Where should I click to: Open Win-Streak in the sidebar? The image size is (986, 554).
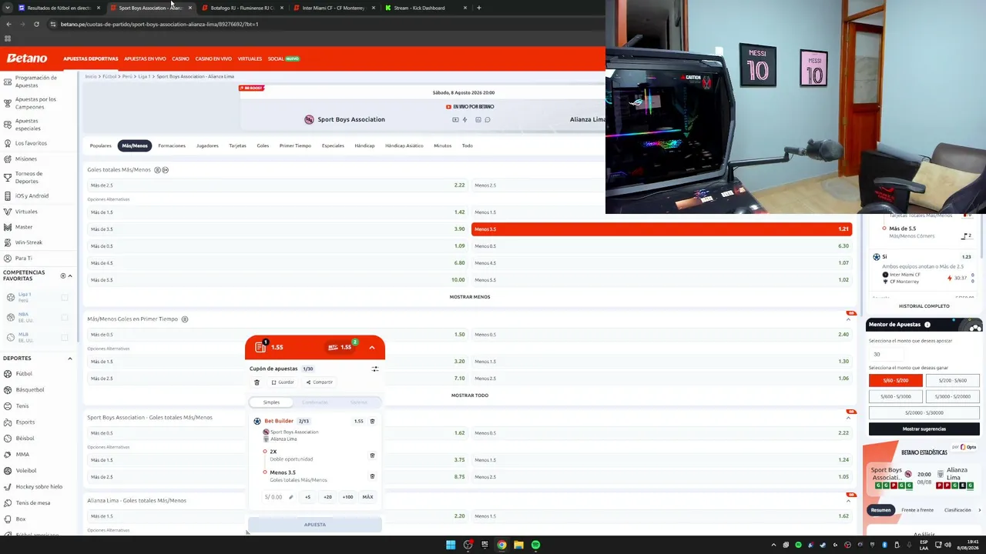[x=29, y=242]
